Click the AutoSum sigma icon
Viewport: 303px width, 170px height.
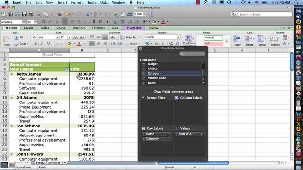[x=88, y=14]
